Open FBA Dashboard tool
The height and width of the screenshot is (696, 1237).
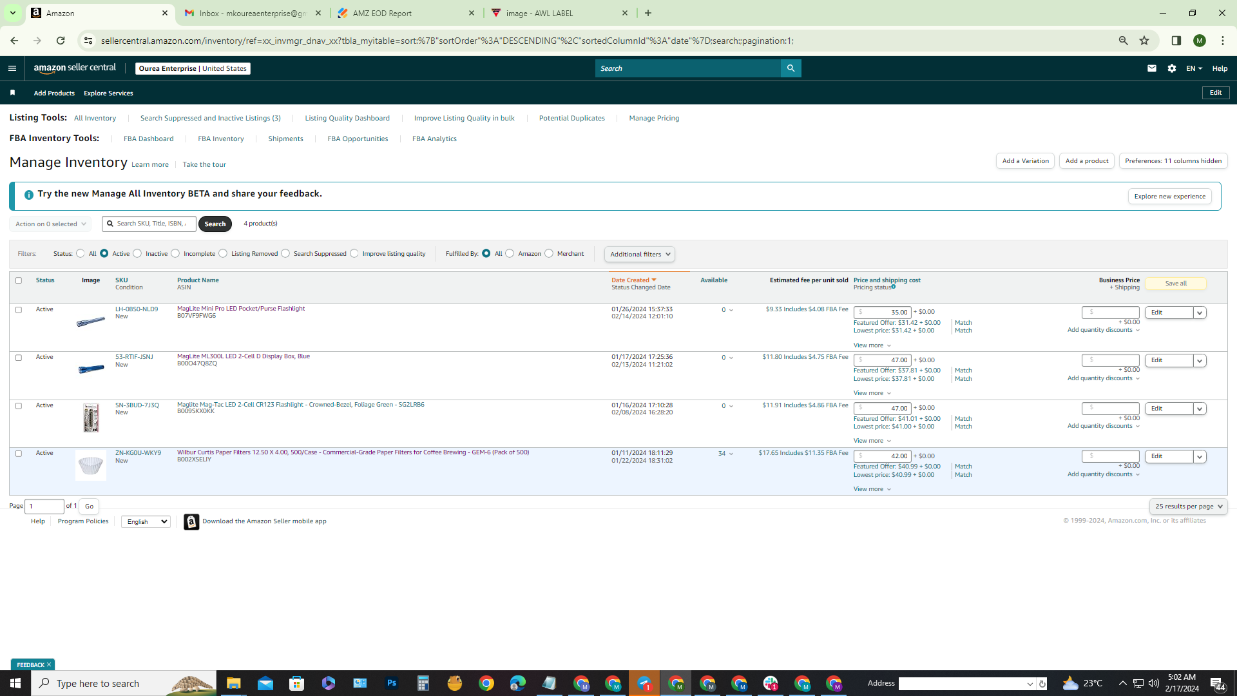[148, 139]
